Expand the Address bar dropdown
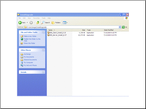 point(120,27)
